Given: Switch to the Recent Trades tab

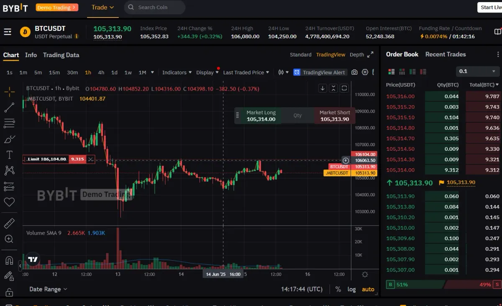Looking at the screenshot, I should (x=446, y=54).
